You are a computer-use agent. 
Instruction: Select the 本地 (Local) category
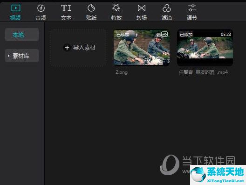pos(22,35)
